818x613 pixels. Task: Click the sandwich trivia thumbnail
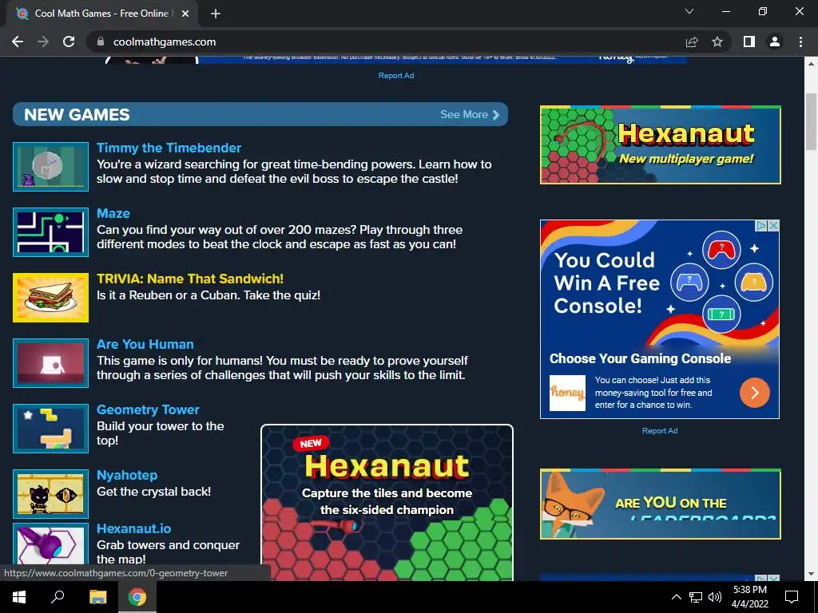point(50,298)
